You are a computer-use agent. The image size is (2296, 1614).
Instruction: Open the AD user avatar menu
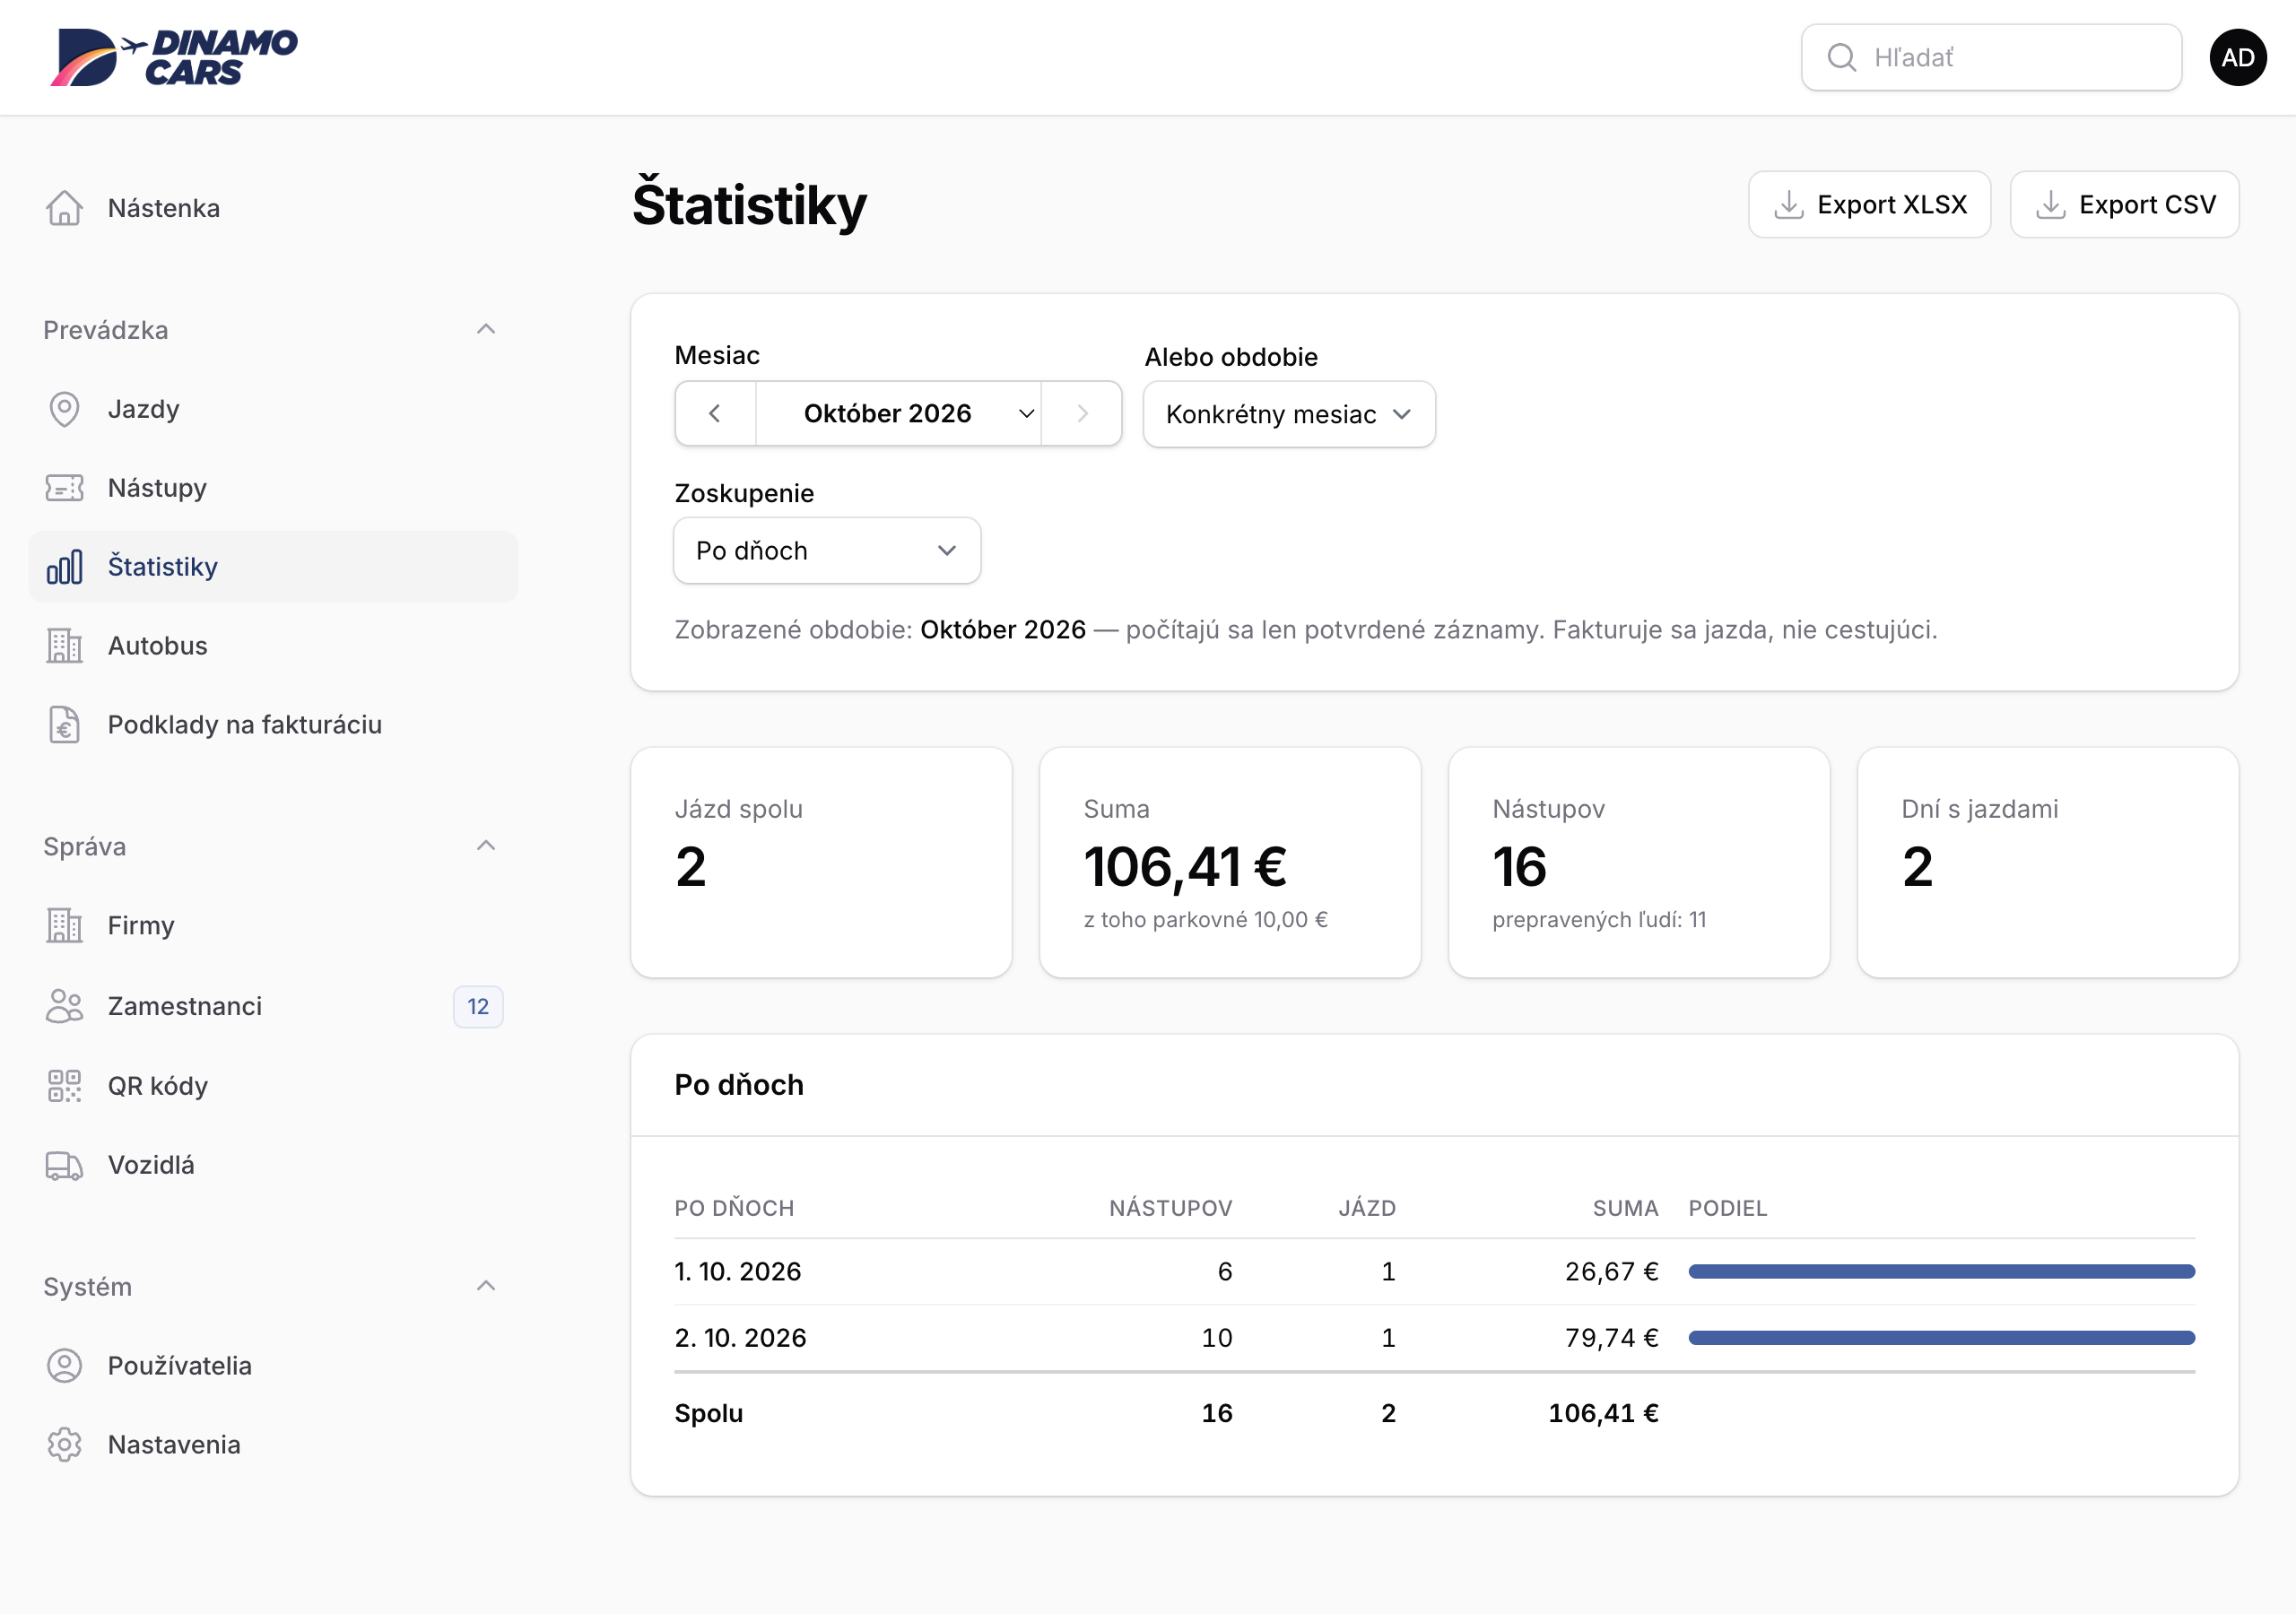pos(2237,57)
